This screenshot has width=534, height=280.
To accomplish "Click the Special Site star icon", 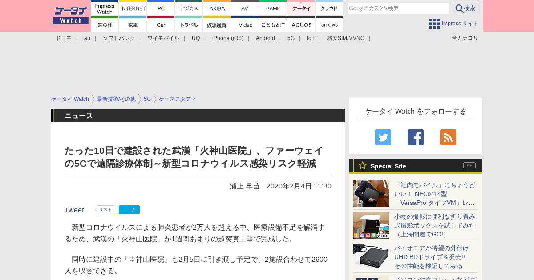I will tap(363, 165).
